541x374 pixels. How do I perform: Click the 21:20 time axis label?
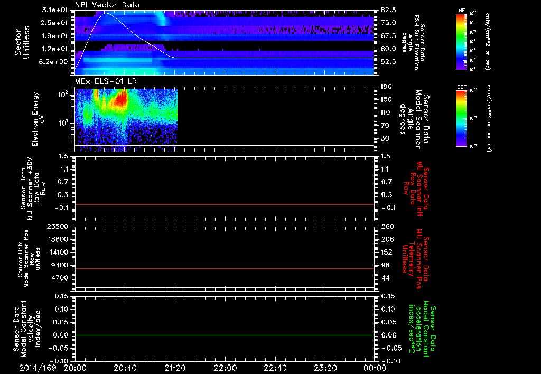(x=175, y=368)
